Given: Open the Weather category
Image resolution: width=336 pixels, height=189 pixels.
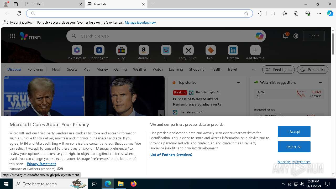Looking at the screenshot, I should coord(140,69).
